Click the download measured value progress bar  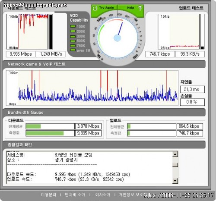click(x=50, y=133)
